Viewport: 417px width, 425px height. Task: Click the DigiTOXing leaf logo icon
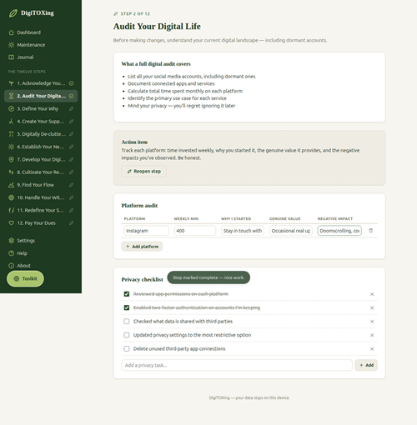tap(13, 13)
